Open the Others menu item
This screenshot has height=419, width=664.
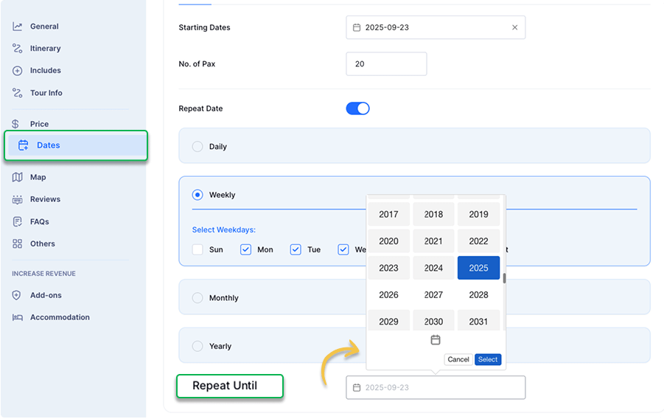pyautogui.click(x=42, y=244)
